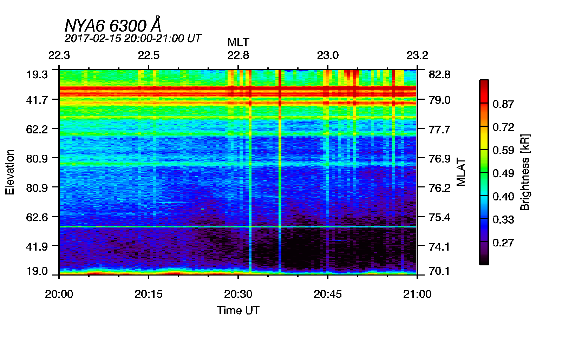Click elevation tick value '62.6'

[x=37, y=217]
